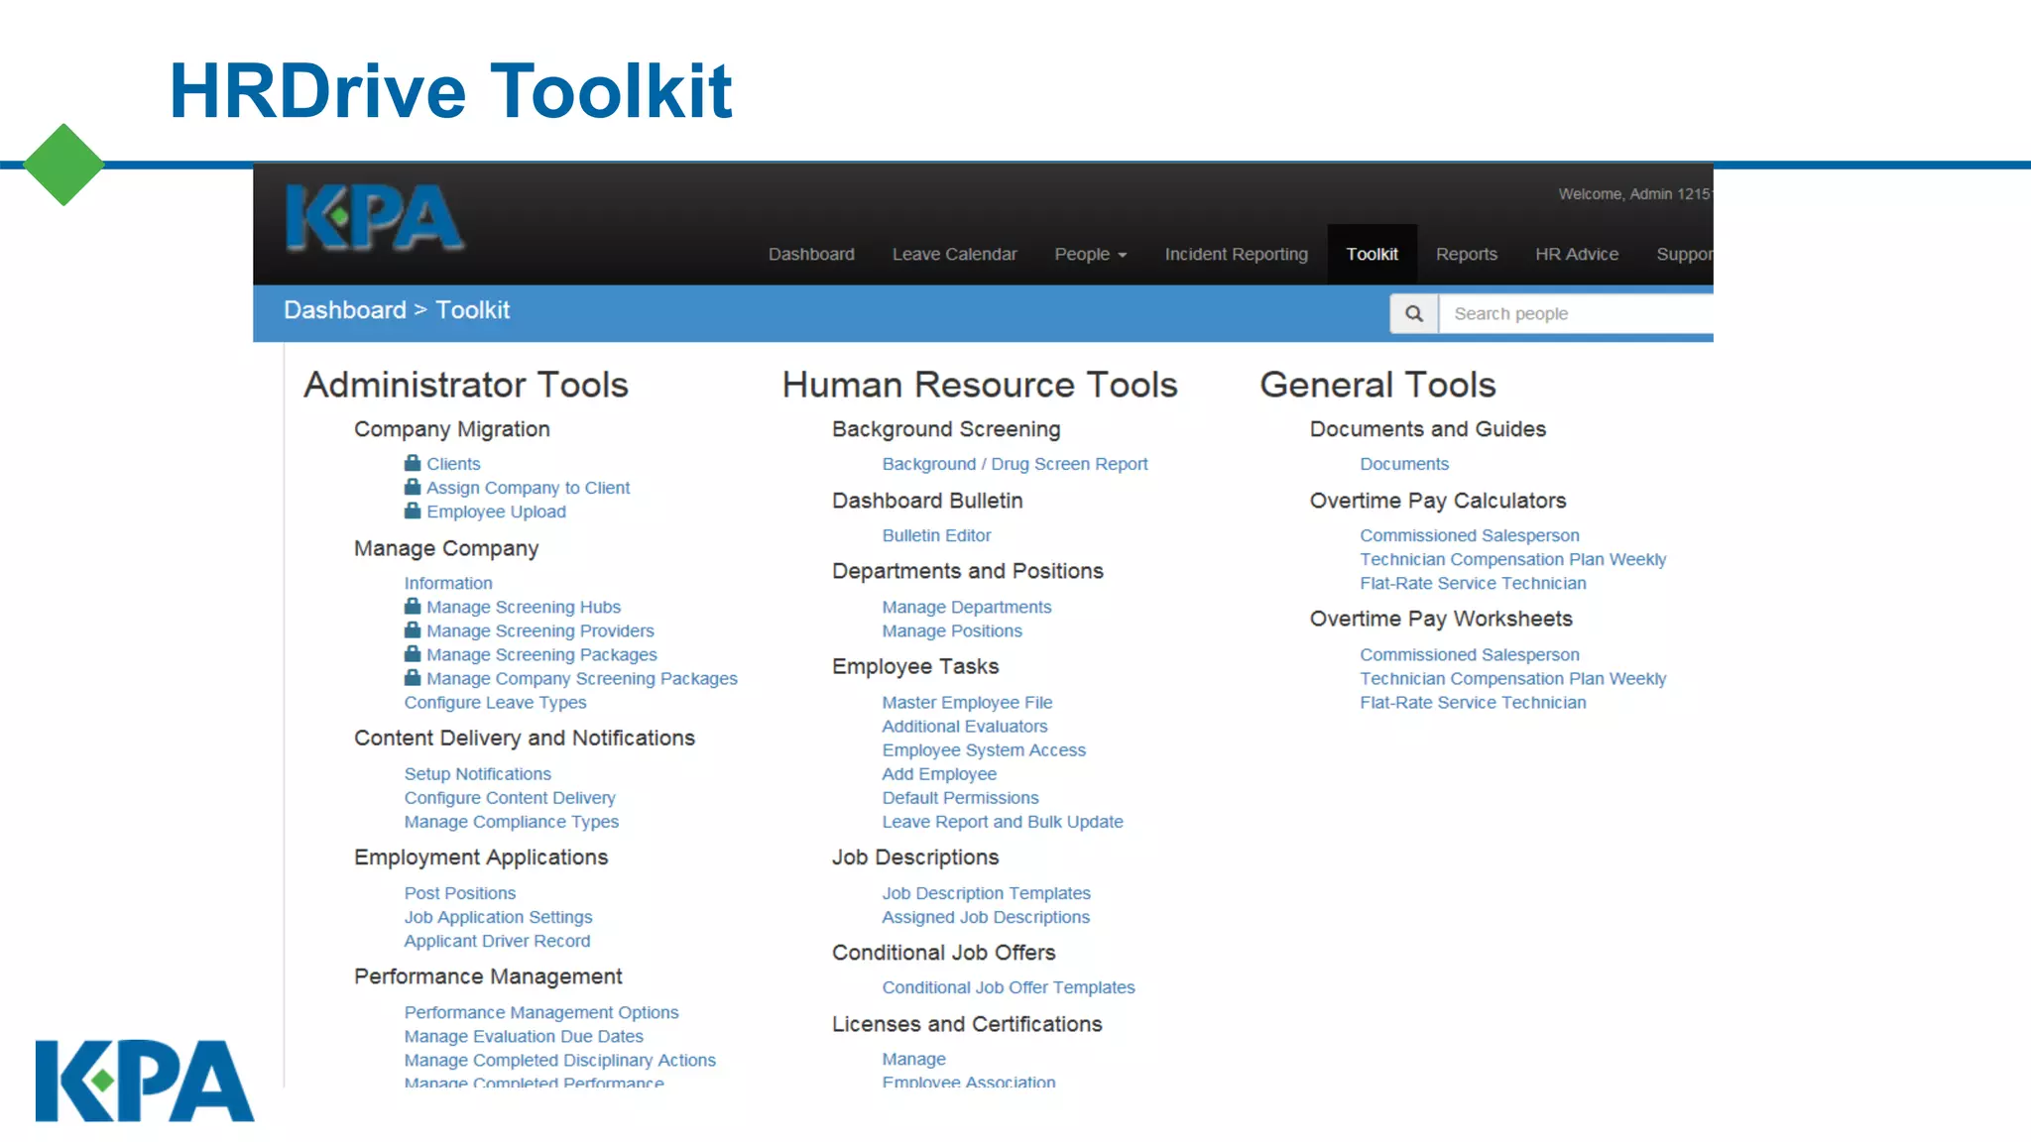
Task: Open Default Permissions link
Action: 960,797
